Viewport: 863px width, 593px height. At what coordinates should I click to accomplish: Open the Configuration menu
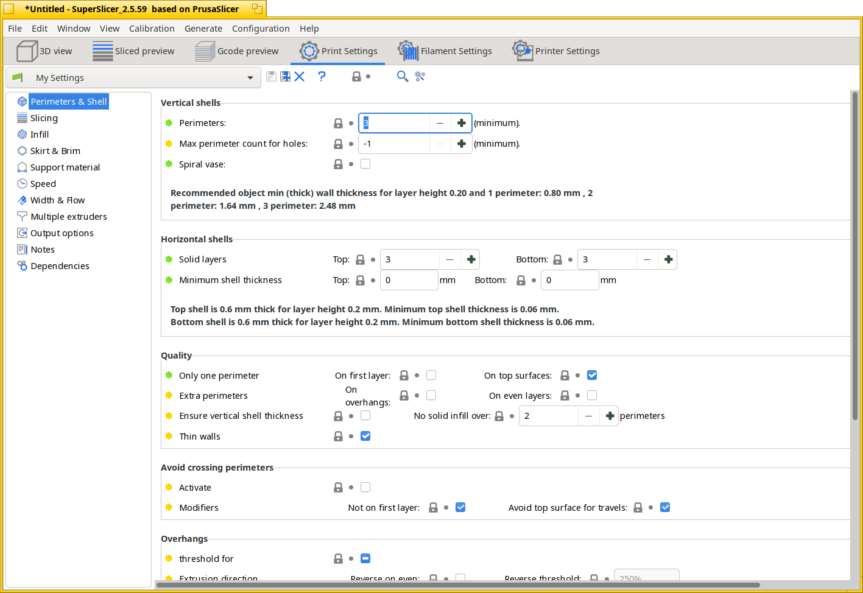pyautogui.click(x=261, y=29)
